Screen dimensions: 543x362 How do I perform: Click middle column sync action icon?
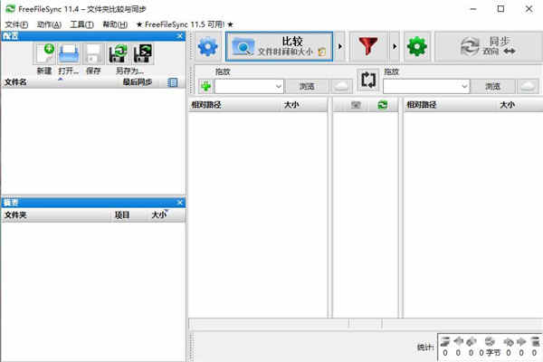[x=382, y=105]
